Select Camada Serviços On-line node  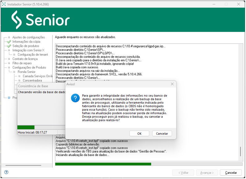(x=37, y=76)
